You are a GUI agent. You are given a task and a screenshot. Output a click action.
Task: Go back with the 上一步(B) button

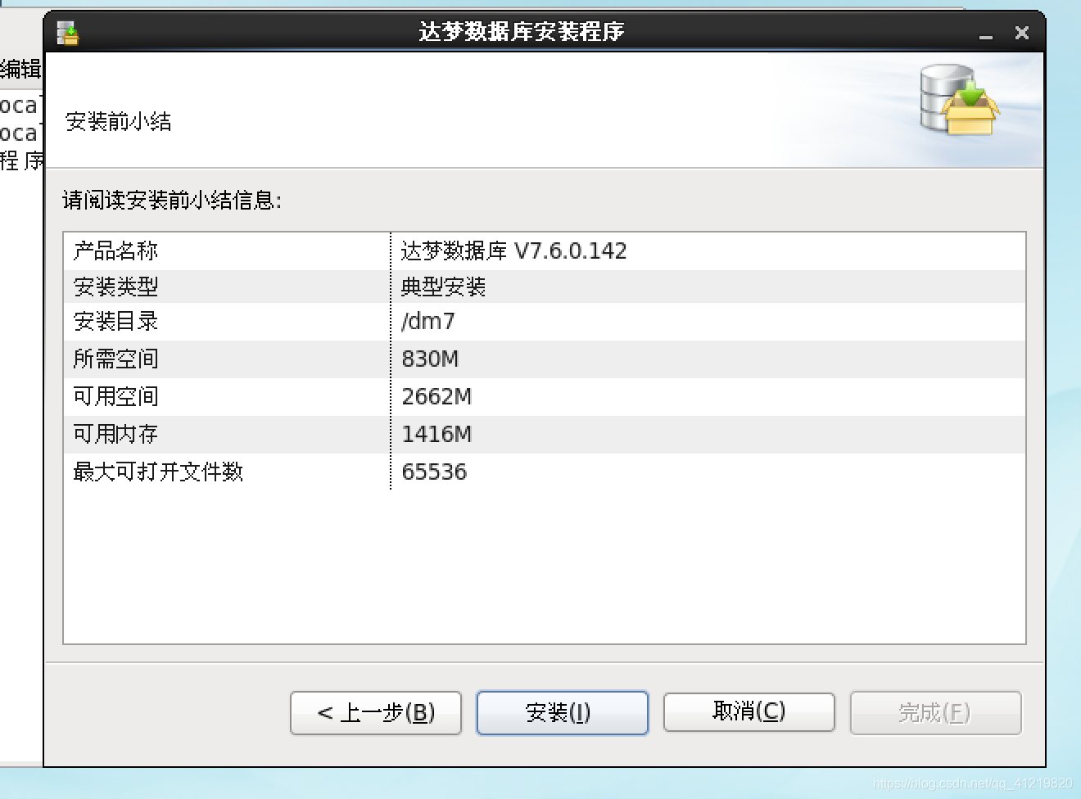(376, 713)
